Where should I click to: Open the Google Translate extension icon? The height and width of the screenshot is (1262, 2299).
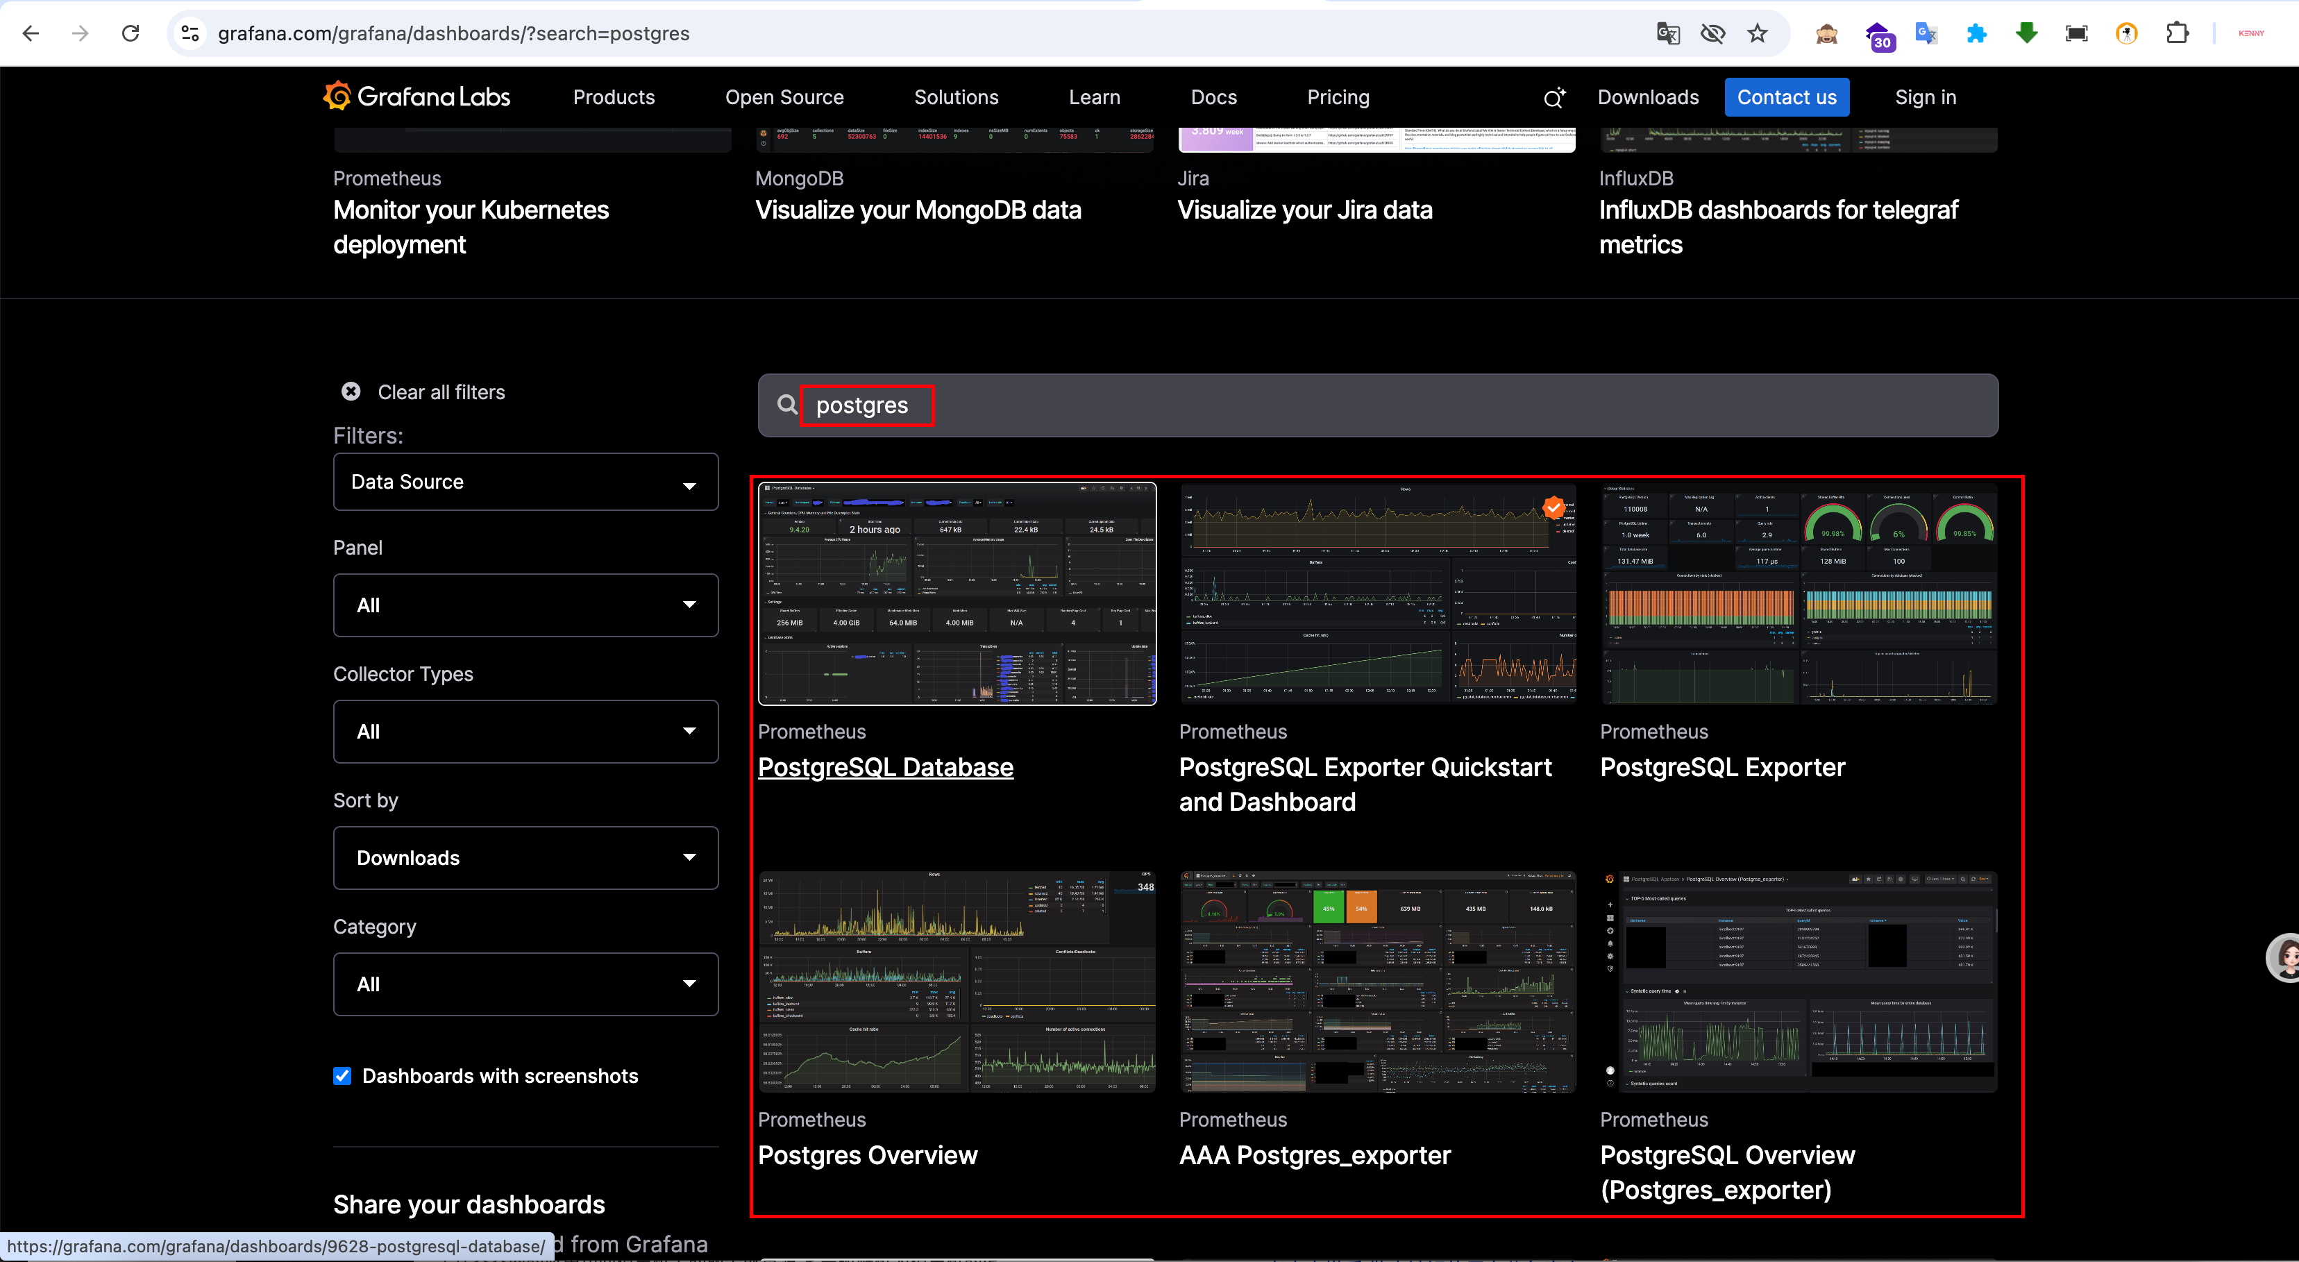pos(1926,34)
